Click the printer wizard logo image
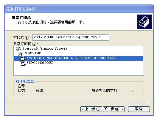The width and height of the screenshot is (157, 117). tap(144, 22)
